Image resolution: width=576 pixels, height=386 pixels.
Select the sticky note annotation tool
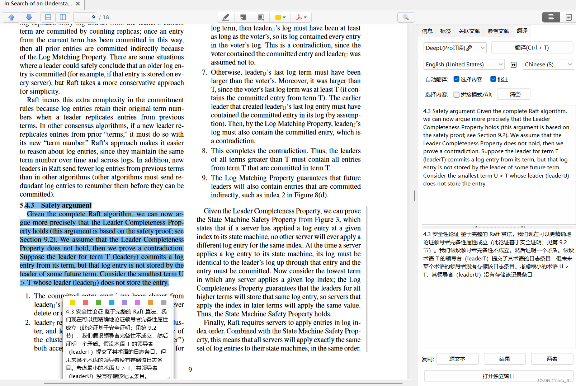pyautogui.click(x=243, y=17)
